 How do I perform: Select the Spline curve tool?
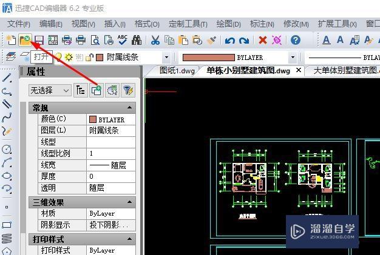pos(7,118)
